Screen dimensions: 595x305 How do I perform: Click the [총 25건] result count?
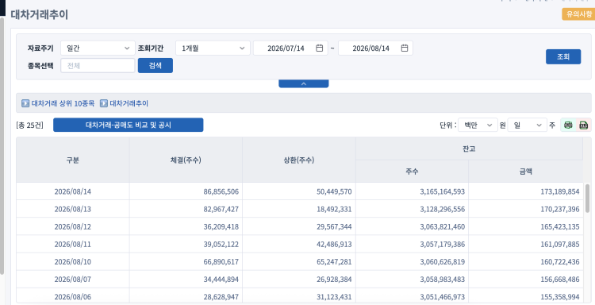[x=30, y=125]
